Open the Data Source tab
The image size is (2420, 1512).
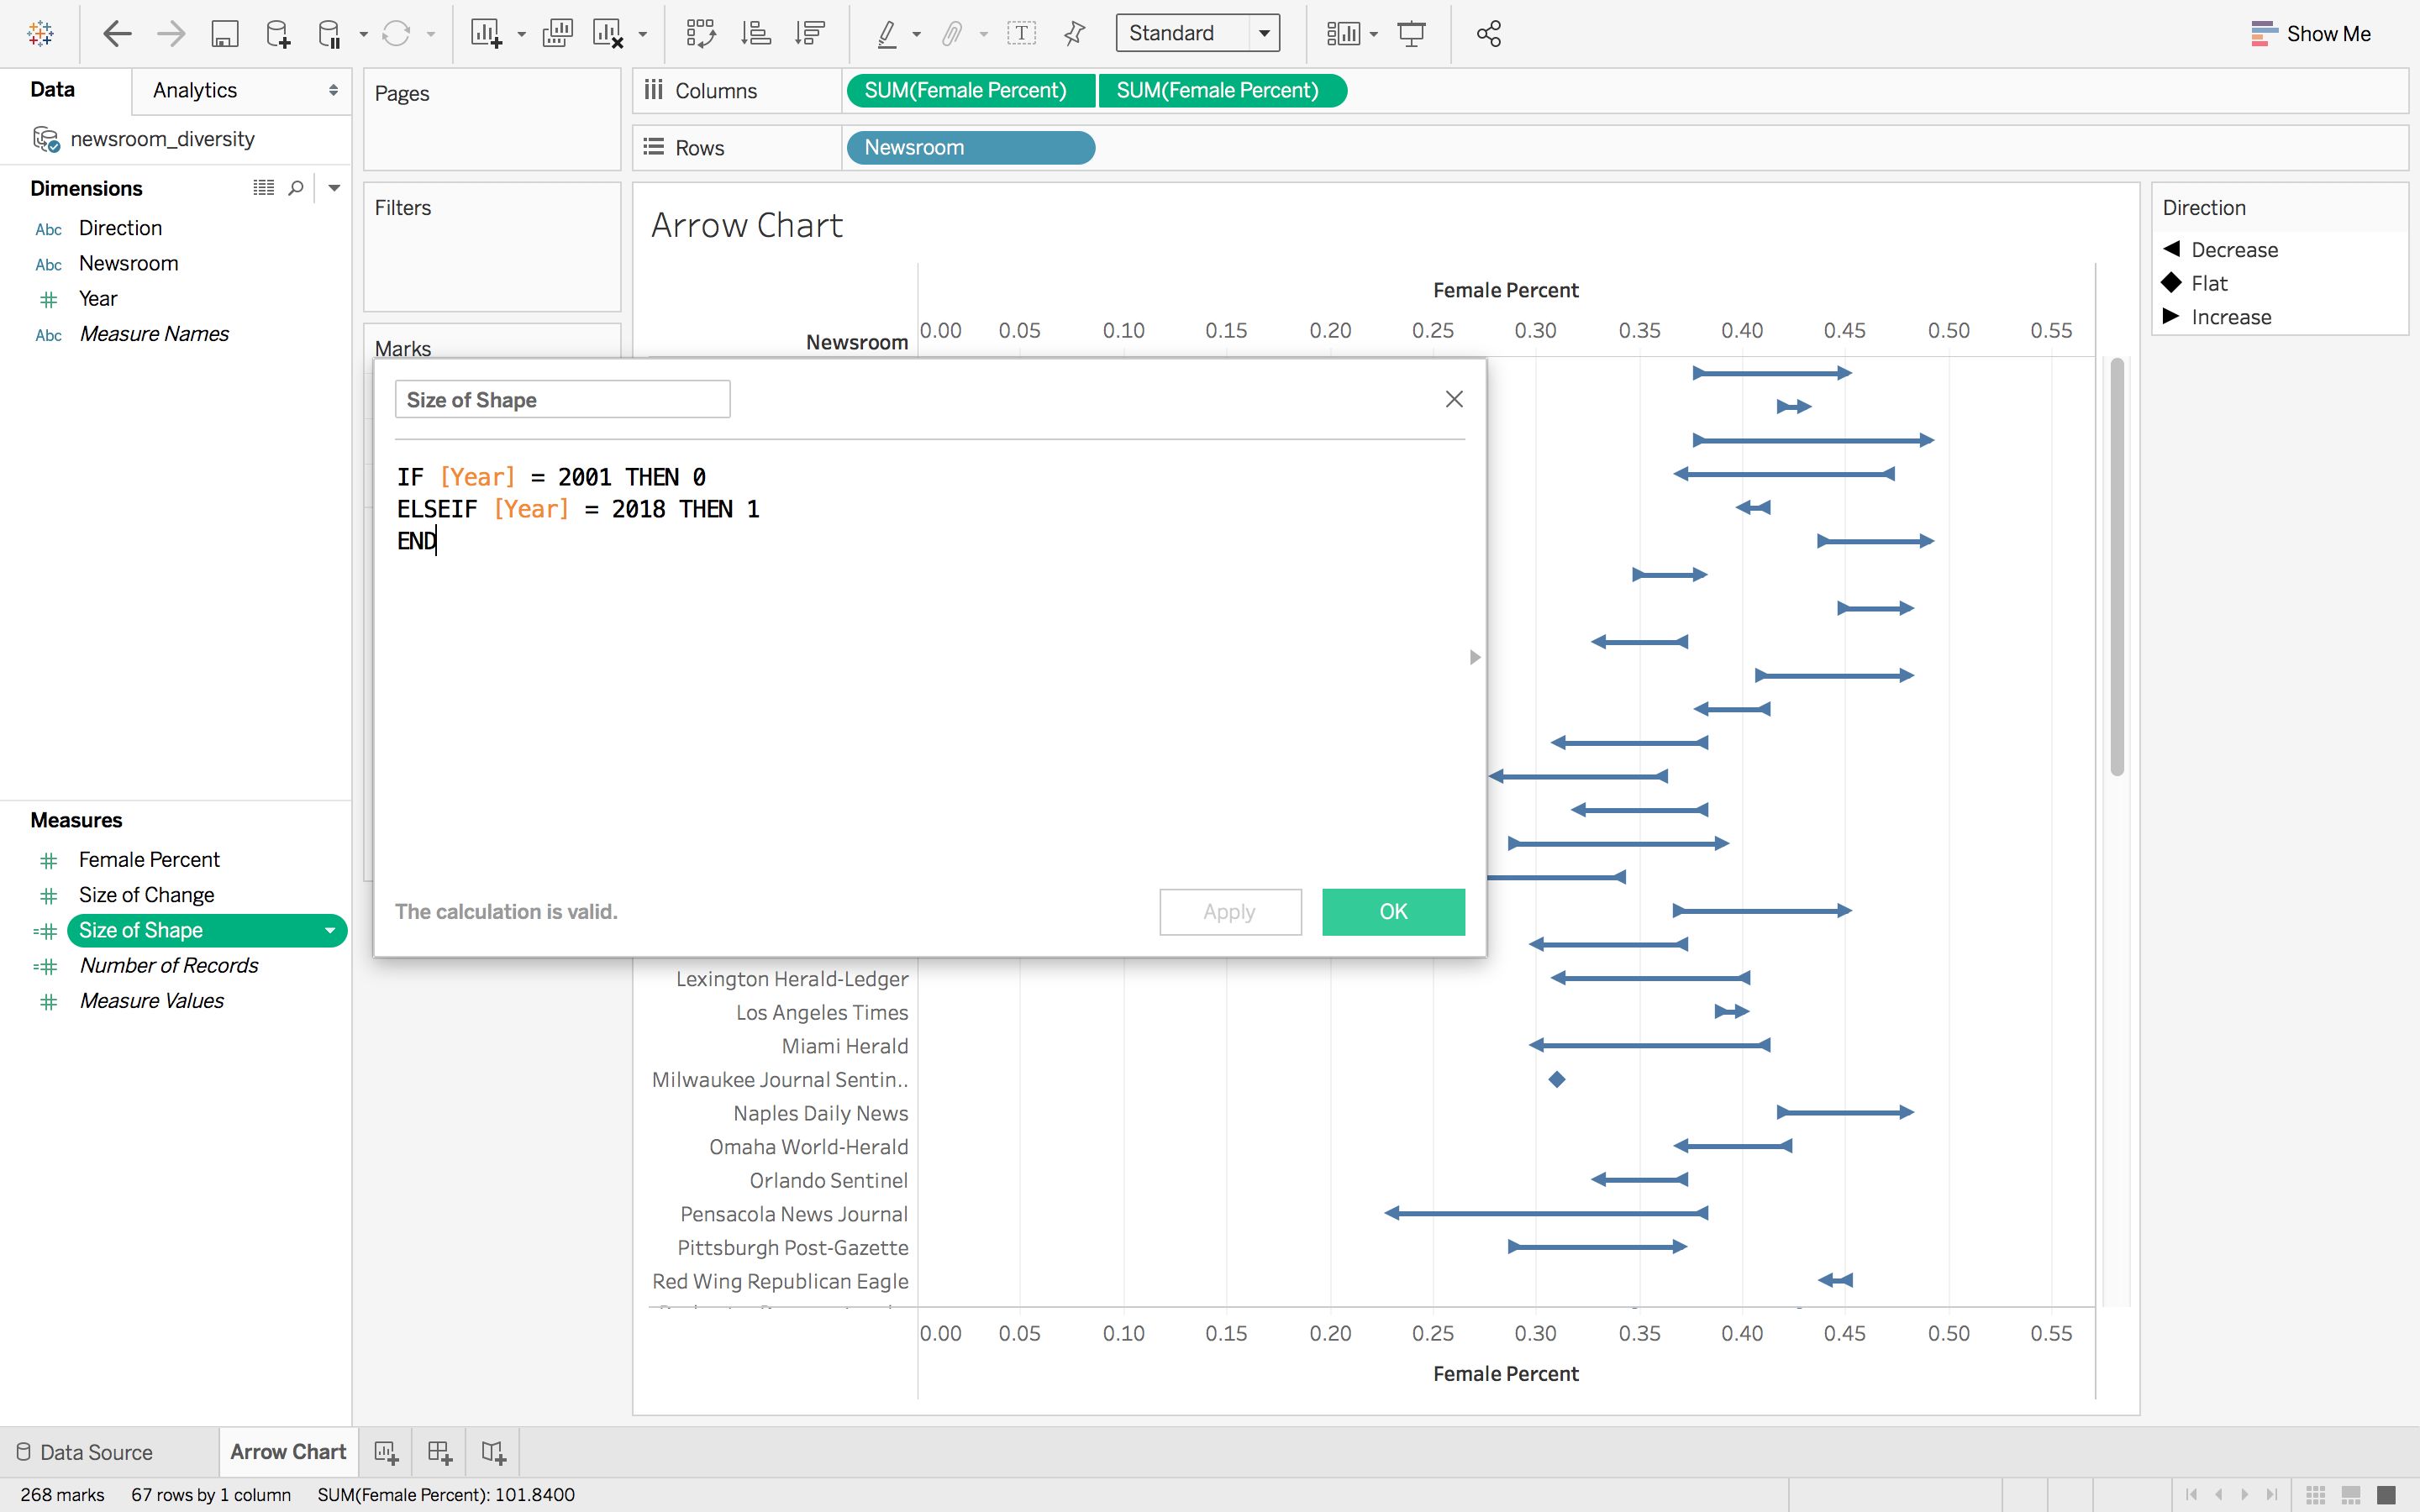coord(95,1451)
